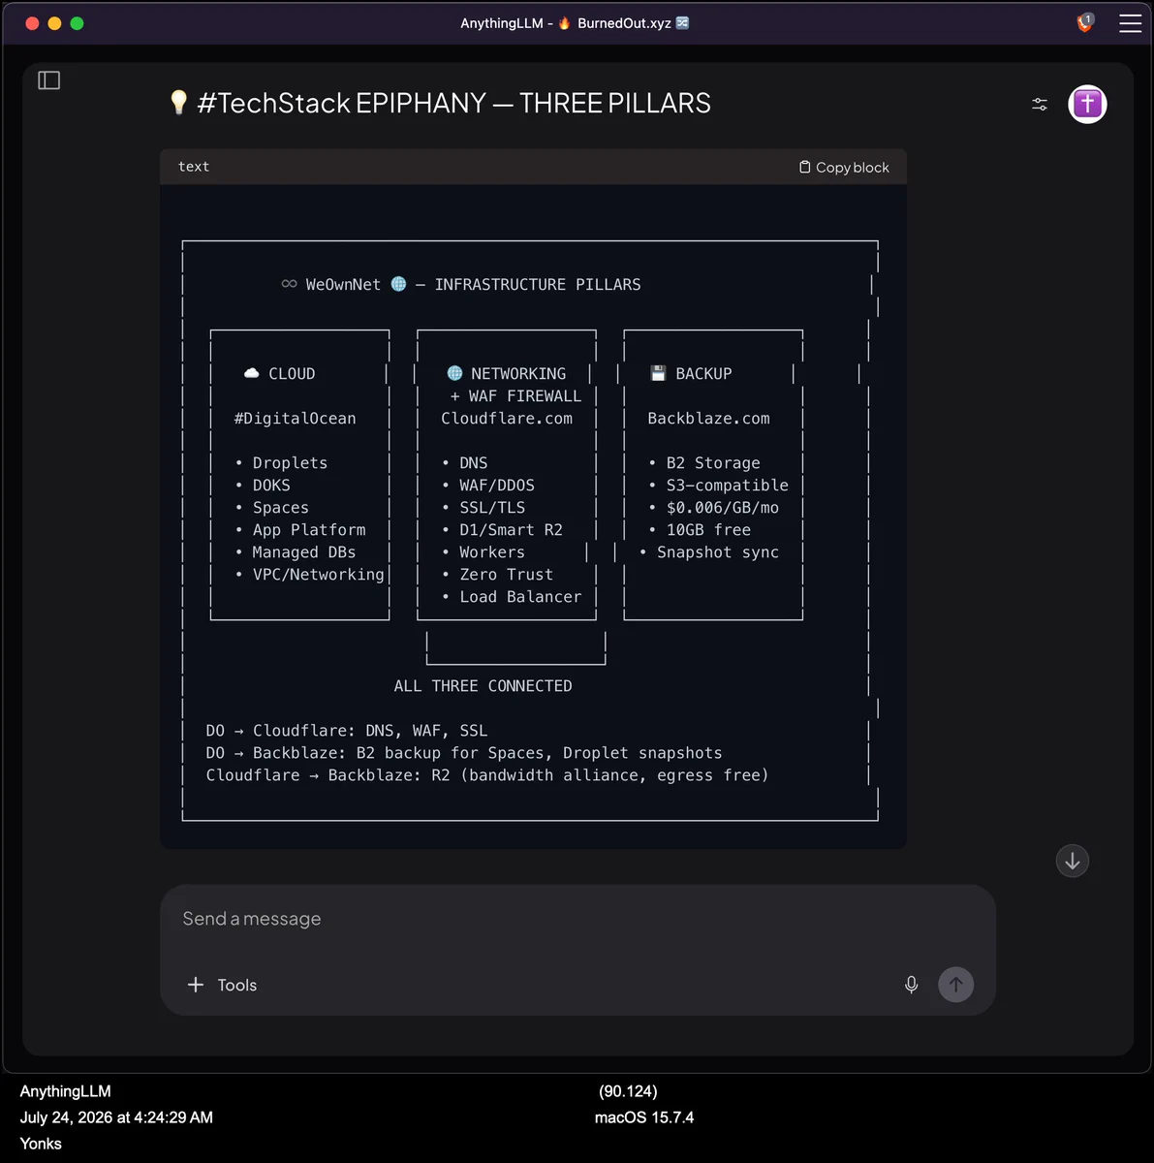The image size is (1154, 1163).
Task: Click the infinity symbol before WeOwnNet
Action: point(289,284)
